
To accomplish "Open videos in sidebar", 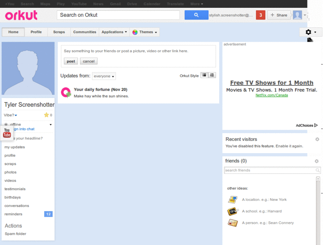I will 10,180.
